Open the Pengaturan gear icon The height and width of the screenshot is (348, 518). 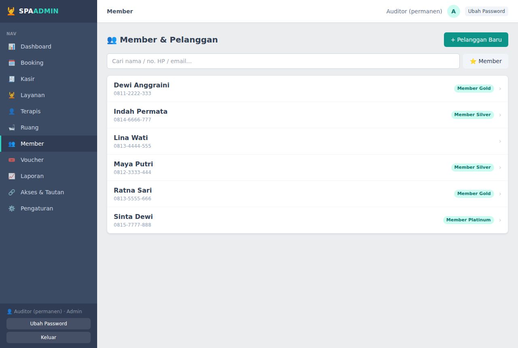click(x=12, y=208)
